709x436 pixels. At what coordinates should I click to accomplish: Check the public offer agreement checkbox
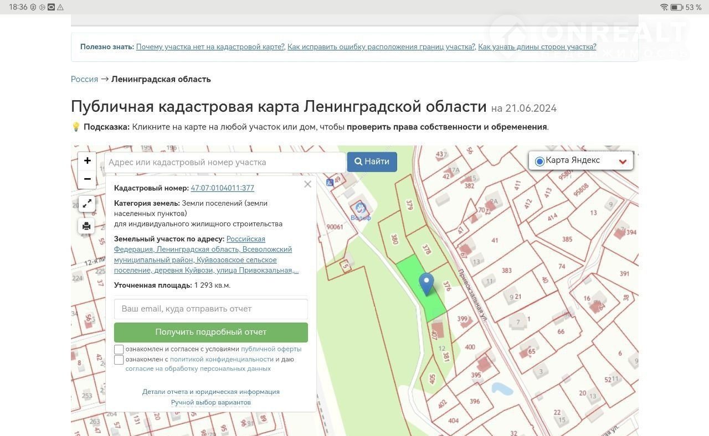[x=119, y=350]
